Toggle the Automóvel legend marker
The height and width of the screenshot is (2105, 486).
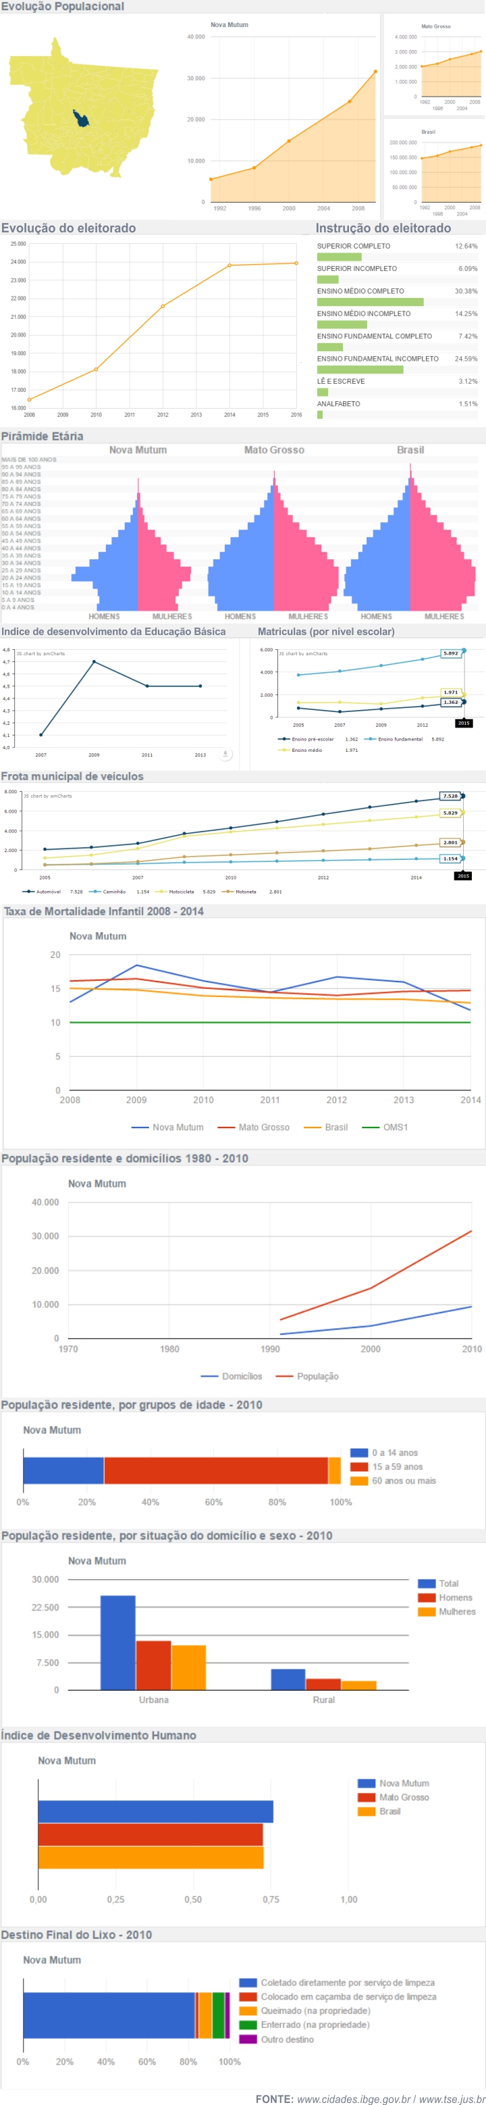pos(28,892)
